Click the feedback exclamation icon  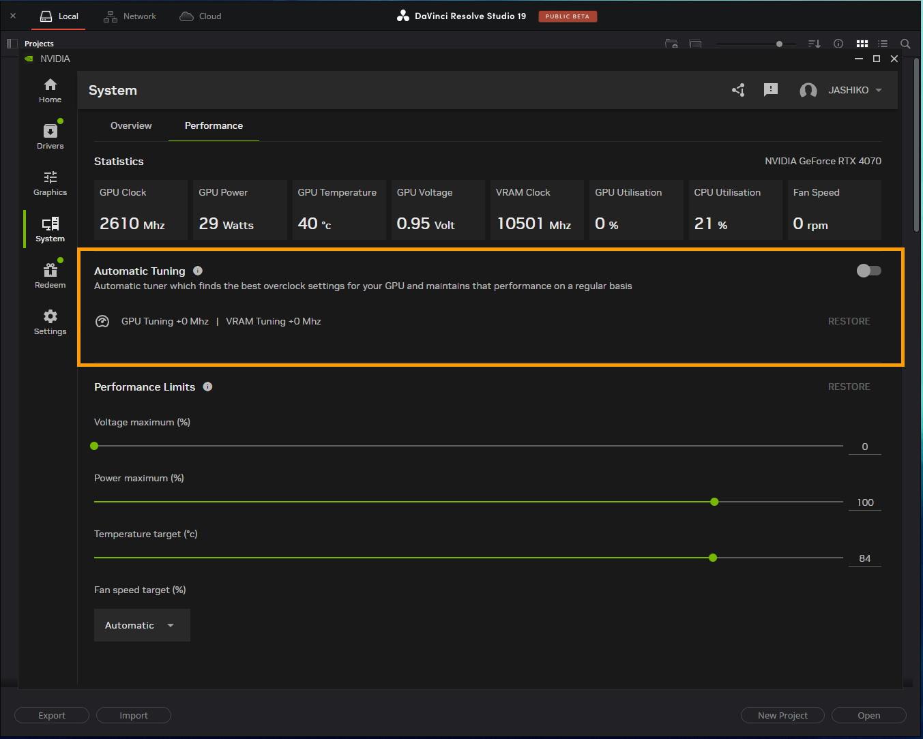[771, 90]
